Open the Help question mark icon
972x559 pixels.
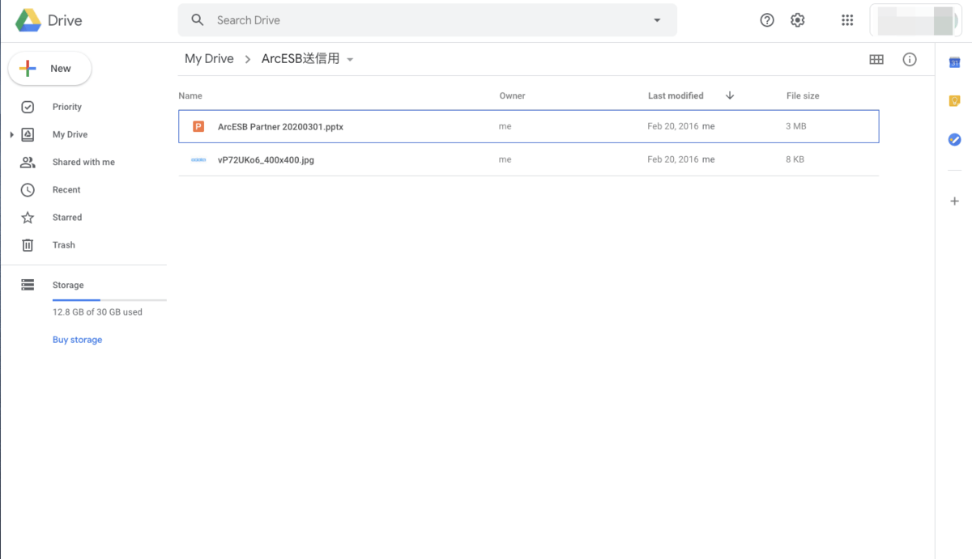(x=767, y=20)
